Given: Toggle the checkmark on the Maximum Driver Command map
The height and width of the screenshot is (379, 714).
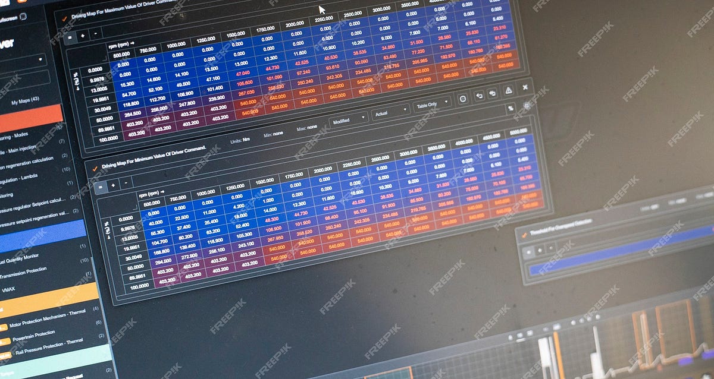Looking at the screenshot, I should [x=64, y=18].
